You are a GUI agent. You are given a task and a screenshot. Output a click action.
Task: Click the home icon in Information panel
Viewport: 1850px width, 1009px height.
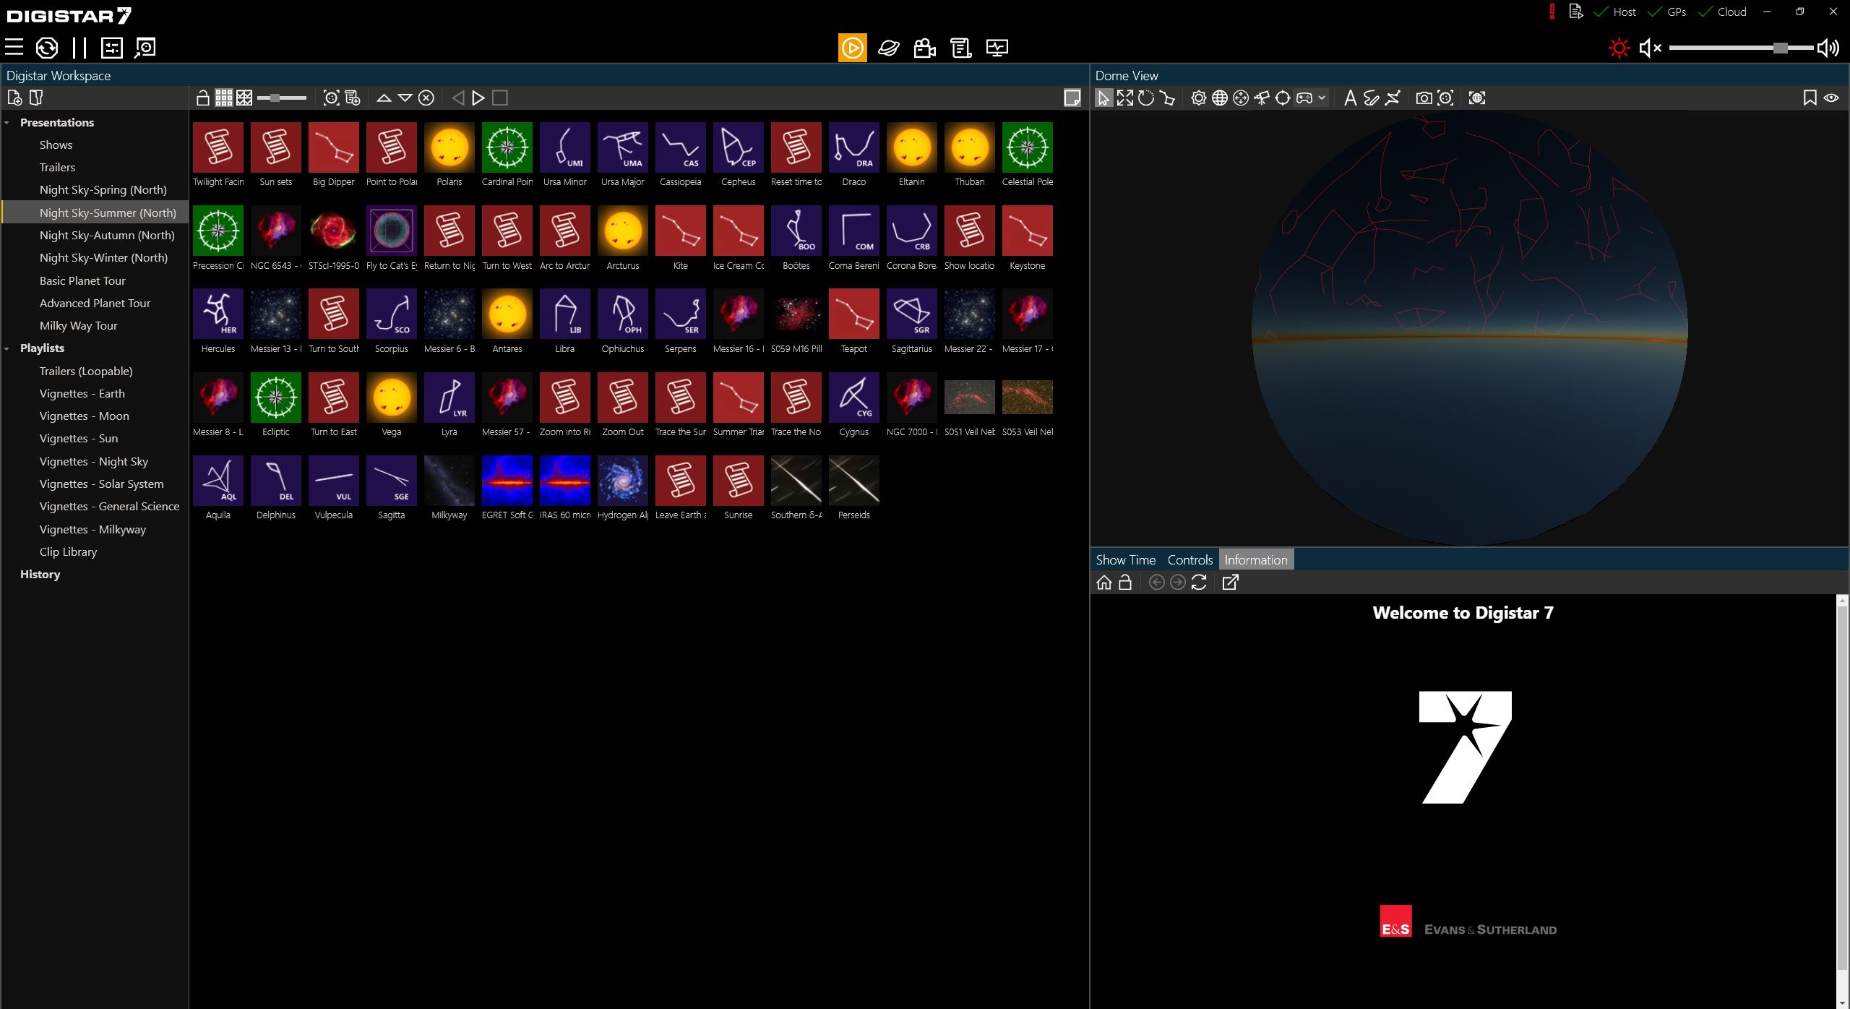click(x=1104, y=582)
